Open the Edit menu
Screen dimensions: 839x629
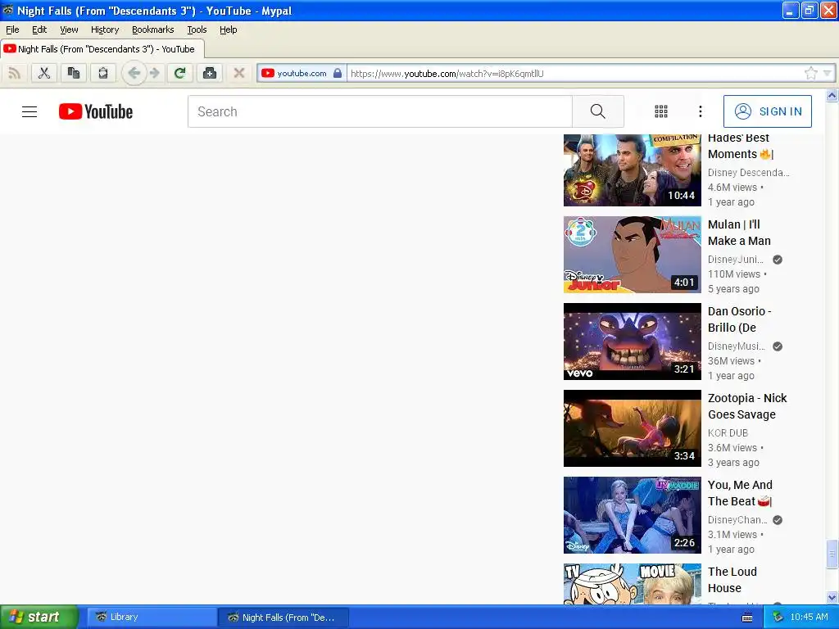(39, 29)
